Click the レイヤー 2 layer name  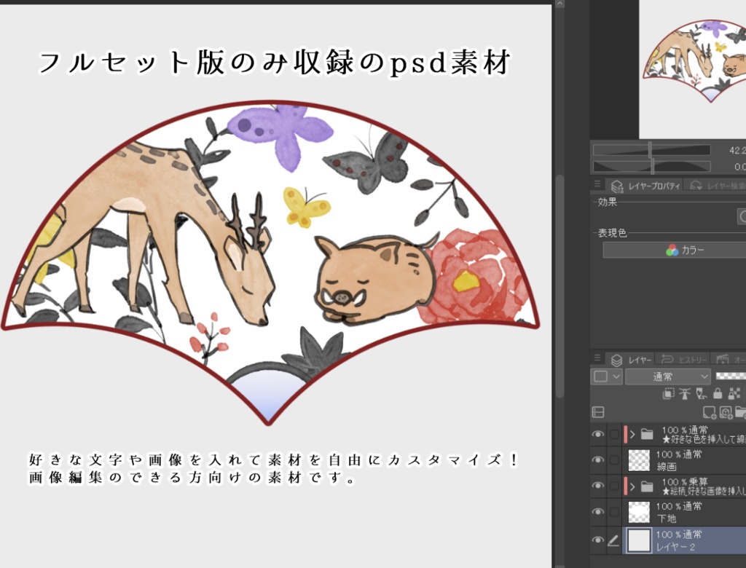(675, 547)
